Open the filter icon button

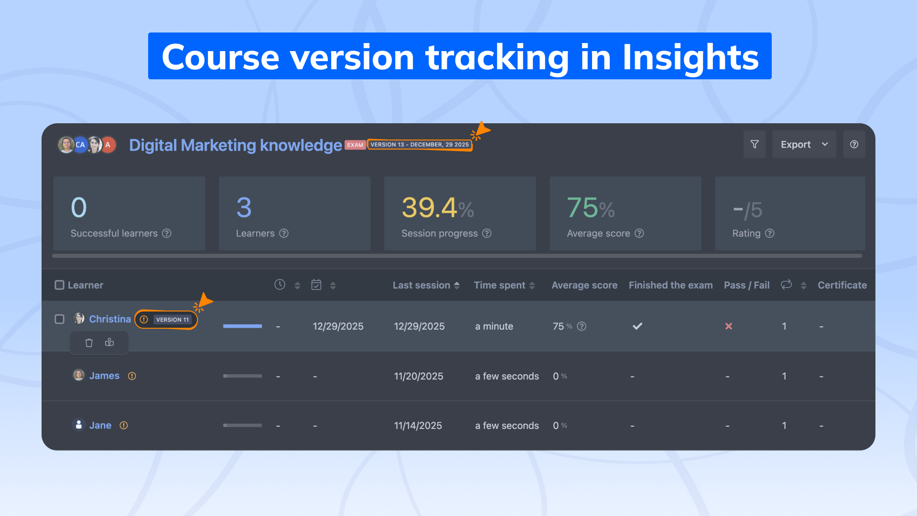pyautogui.click(x=755, y=144)
